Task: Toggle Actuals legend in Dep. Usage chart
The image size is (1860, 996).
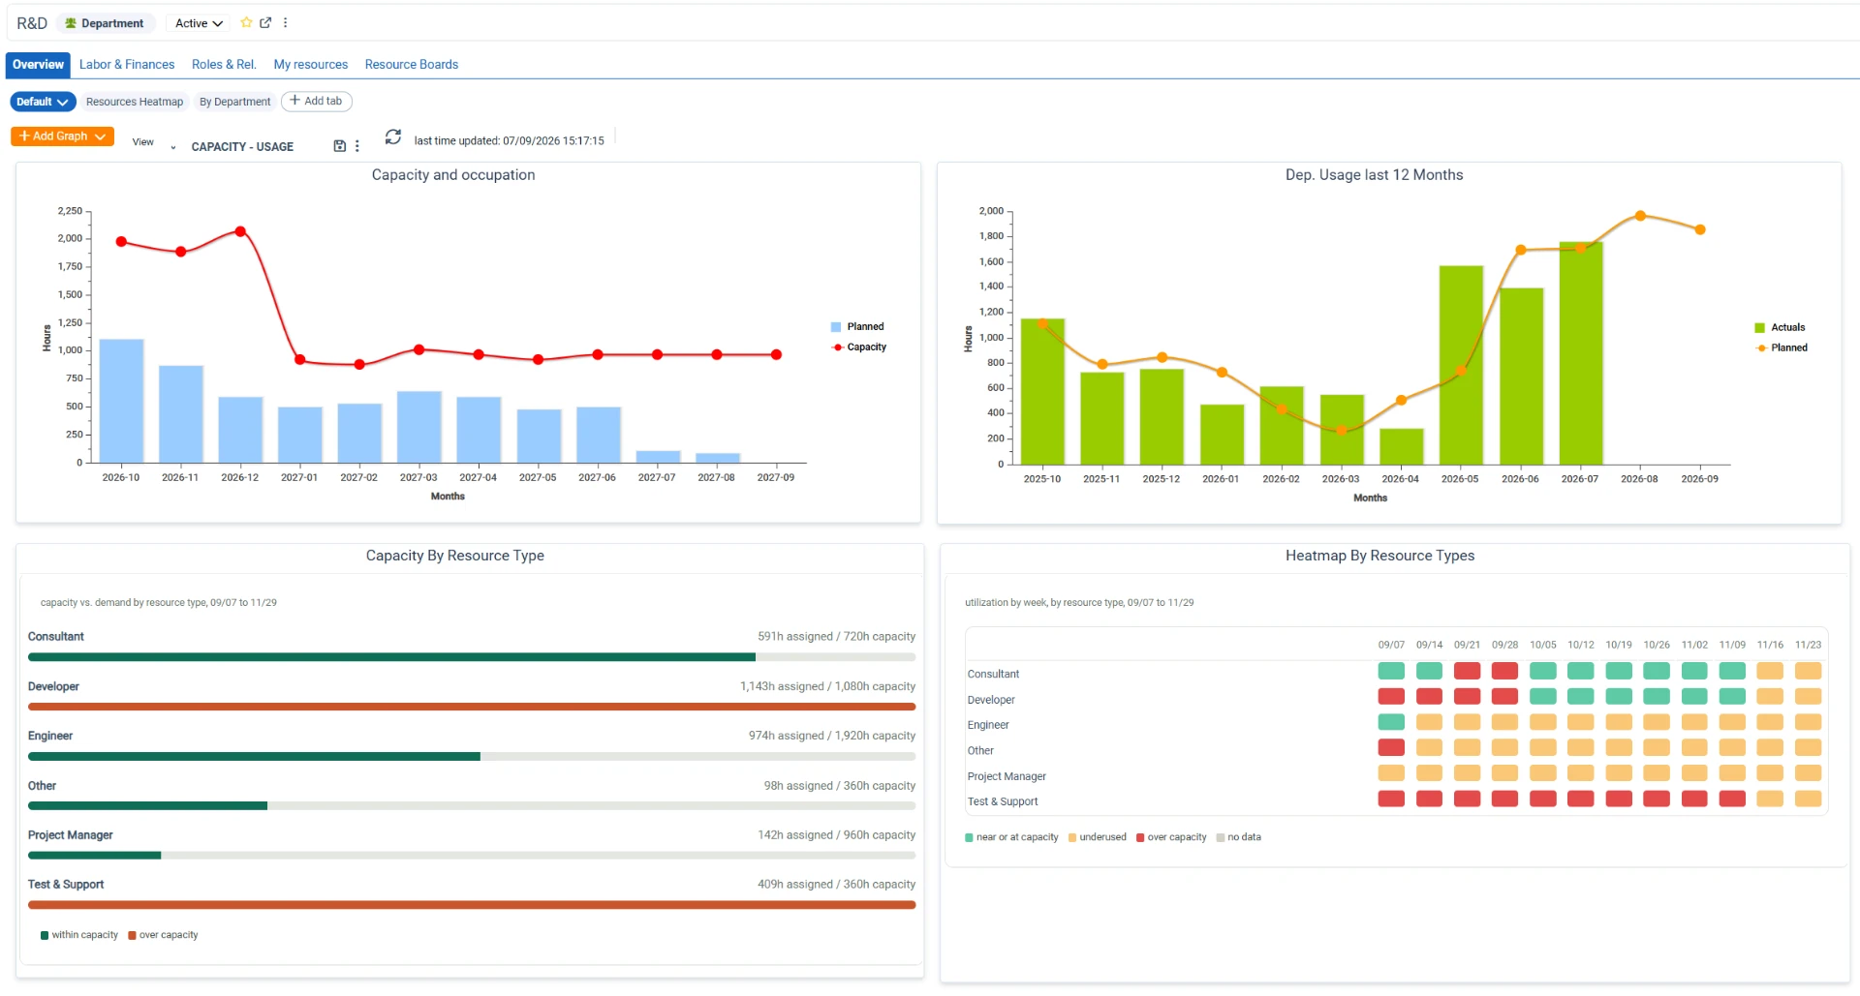Action: (x=1780, y=328)
